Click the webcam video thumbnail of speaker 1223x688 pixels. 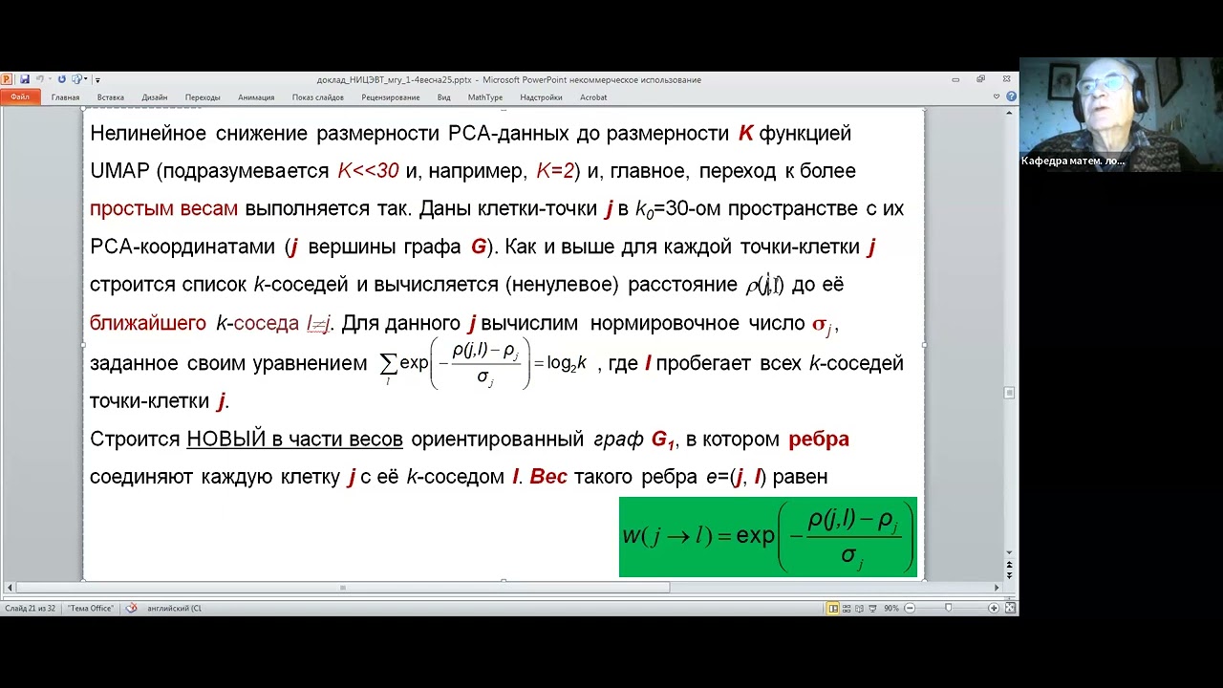[1121, 114]
